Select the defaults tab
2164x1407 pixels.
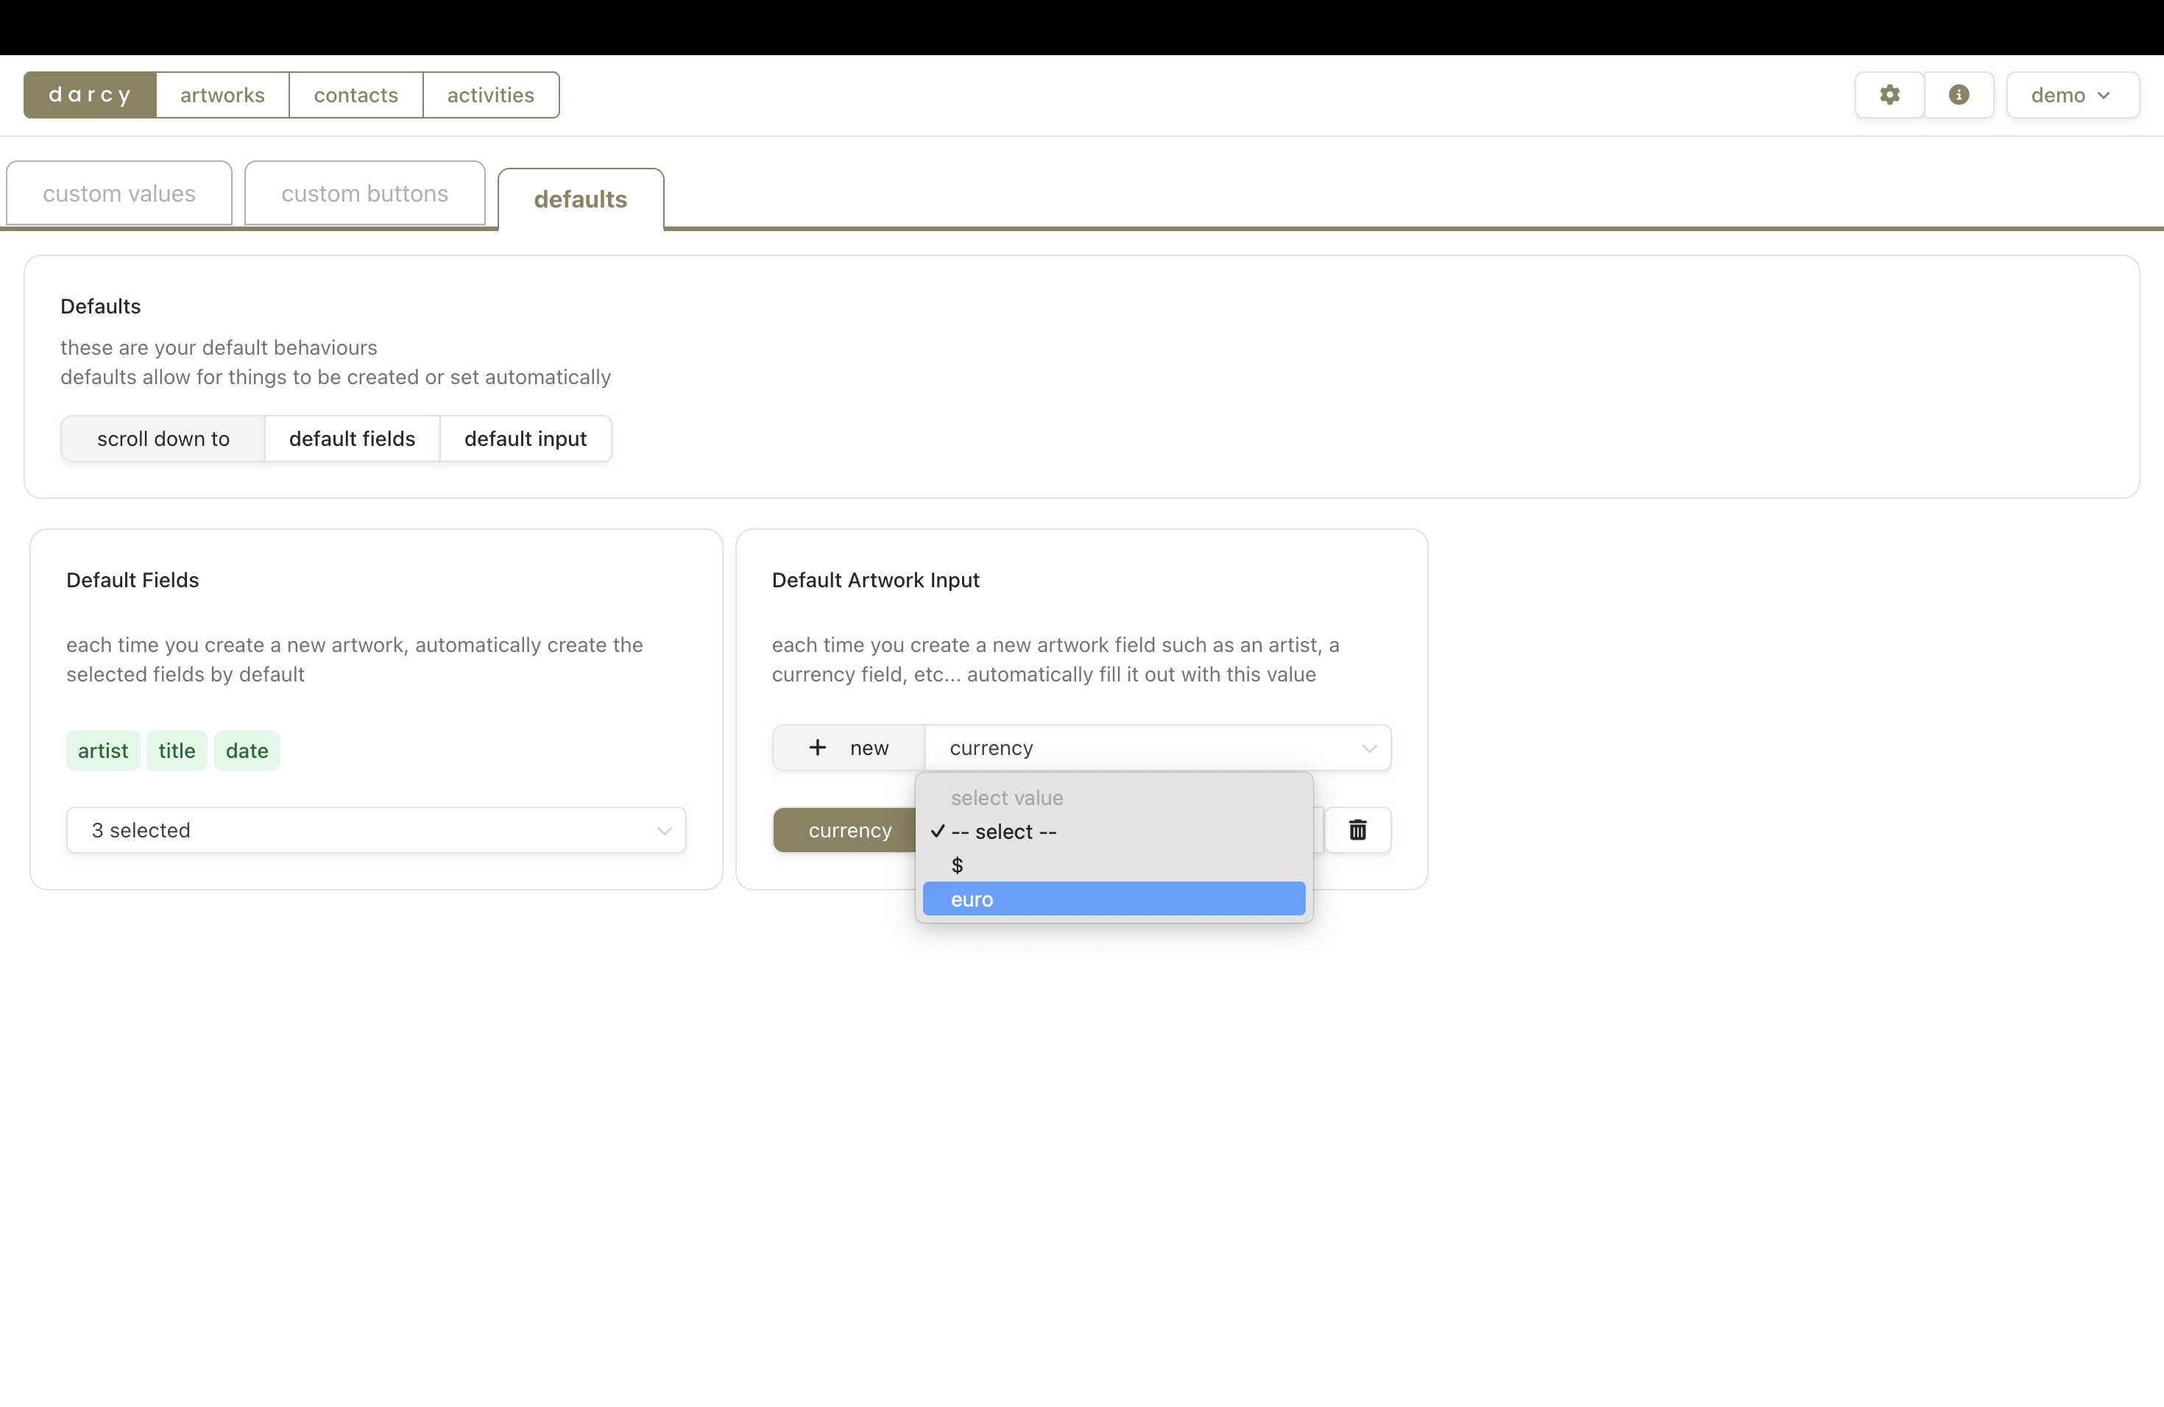pyautogui.click(x=580, y=199)
